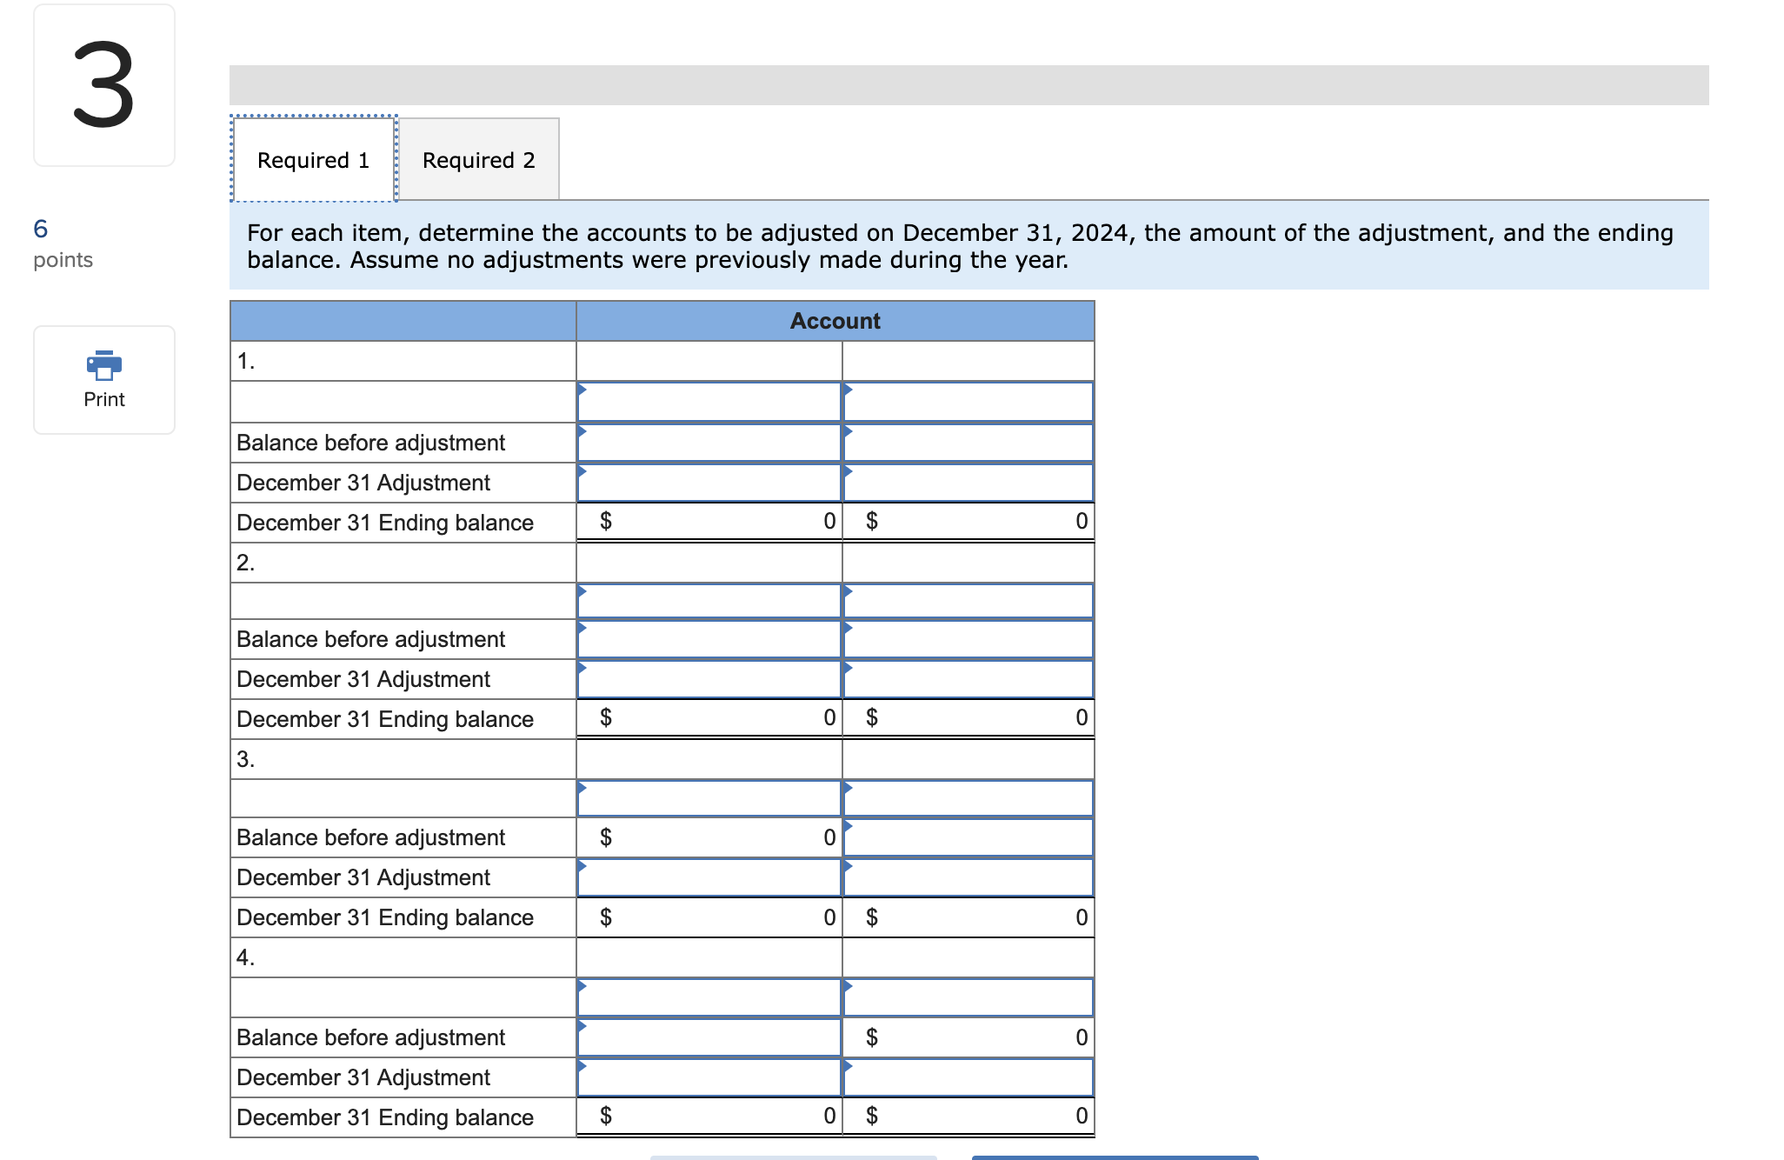The width and height of the screenshot is (1784, 1160).
Task: Click item 1 left Balance before adjustment field
Action: pyautogui.click(x=709, y=443)
